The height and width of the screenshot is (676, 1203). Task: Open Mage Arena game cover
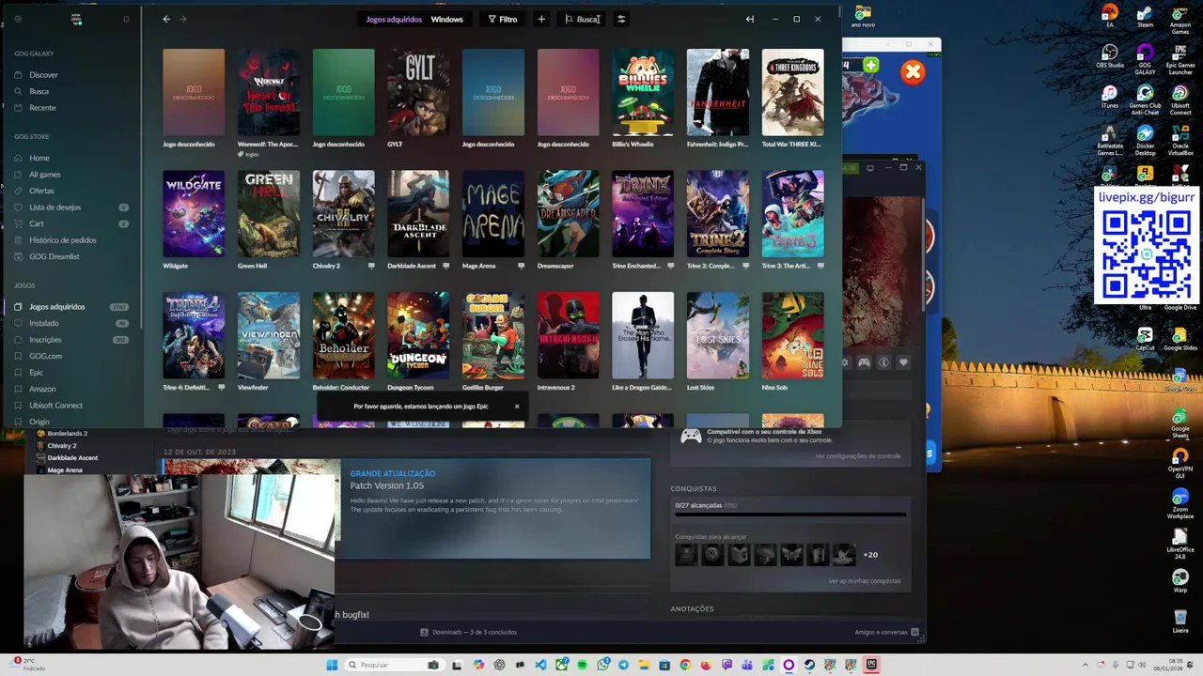click(493, 214)
